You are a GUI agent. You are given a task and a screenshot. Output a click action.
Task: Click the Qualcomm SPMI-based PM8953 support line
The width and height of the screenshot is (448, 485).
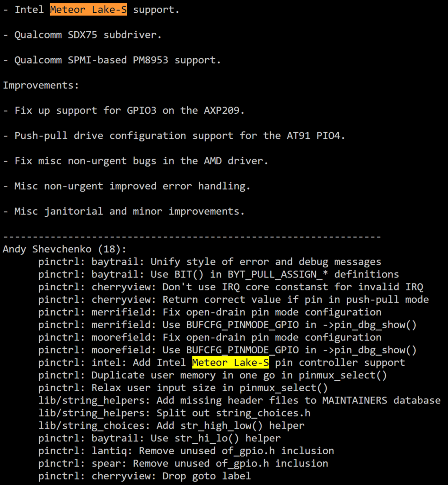[112, 60]
